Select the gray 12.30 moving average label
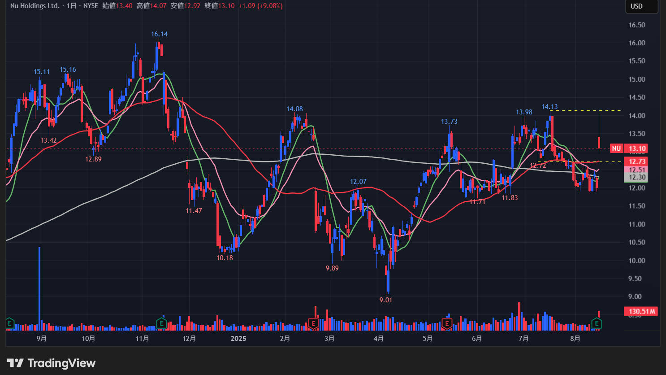This screenshot has height=375, width=666. coord(637,177)
